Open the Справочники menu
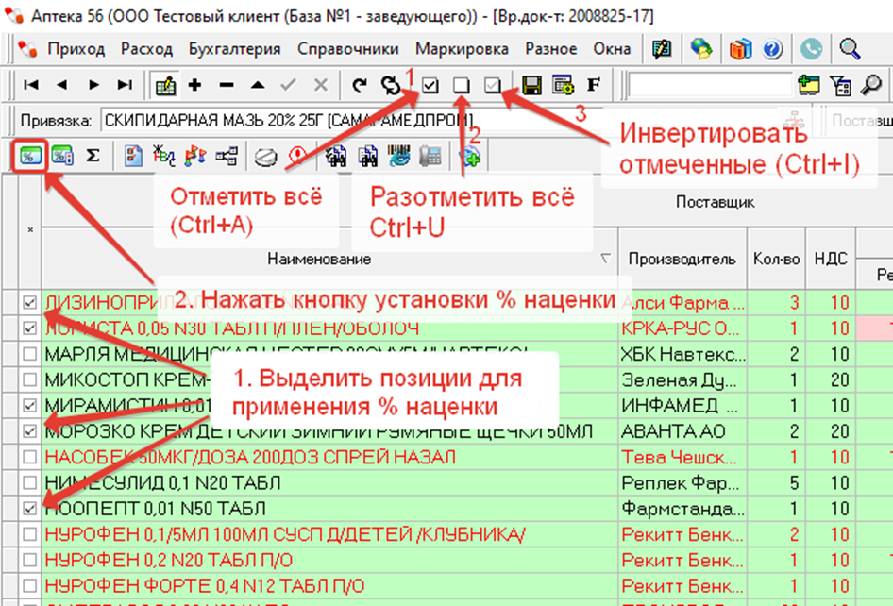 pos(348,49)
